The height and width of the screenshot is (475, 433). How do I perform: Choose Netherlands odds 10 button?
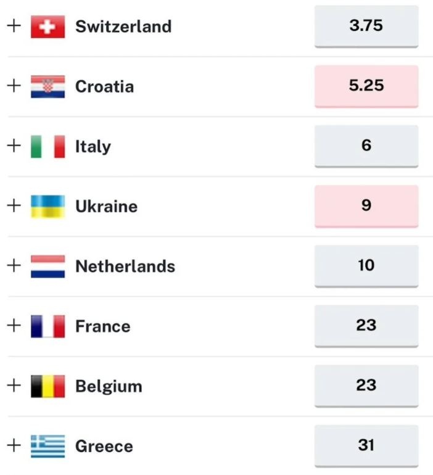[366, 265]
